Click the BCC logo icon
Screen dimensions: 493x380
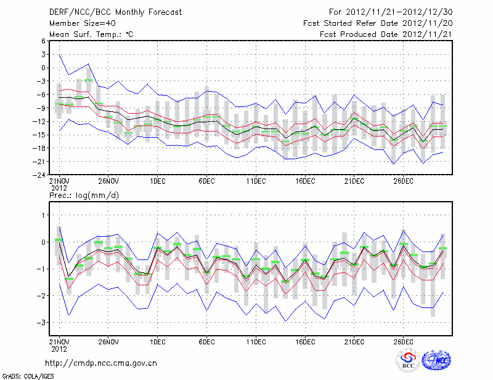[408, 362]
